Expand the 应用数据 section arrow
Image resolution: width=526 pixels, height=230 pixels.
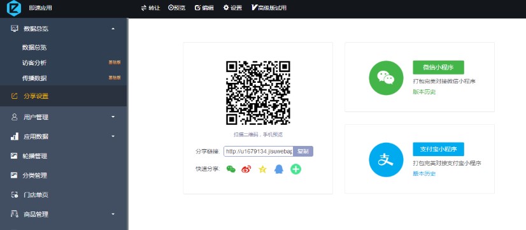tap(113, 136)
